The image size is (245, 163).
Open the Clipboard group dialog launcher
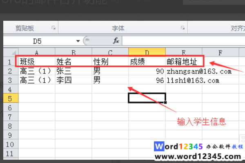(53, 28)
